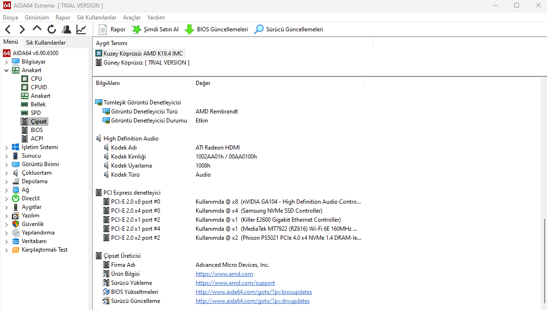Select the Çipset tree item

pos(35,122)
